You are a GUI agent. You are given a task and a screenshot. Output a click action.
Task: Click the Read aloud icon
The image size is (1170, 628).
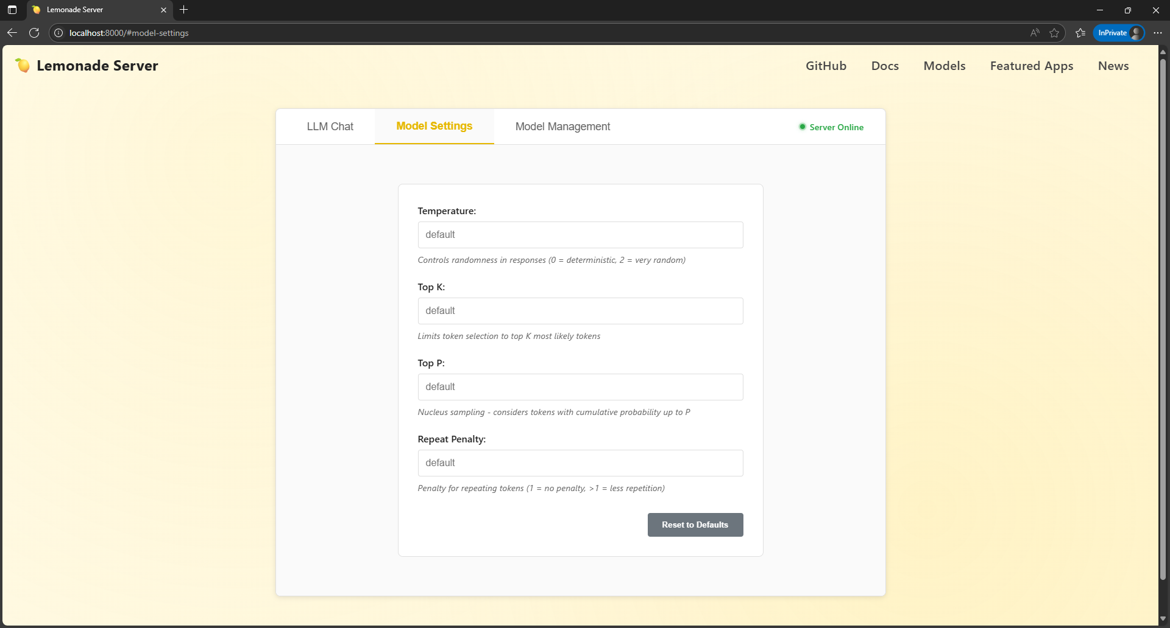coord(1035,33)
